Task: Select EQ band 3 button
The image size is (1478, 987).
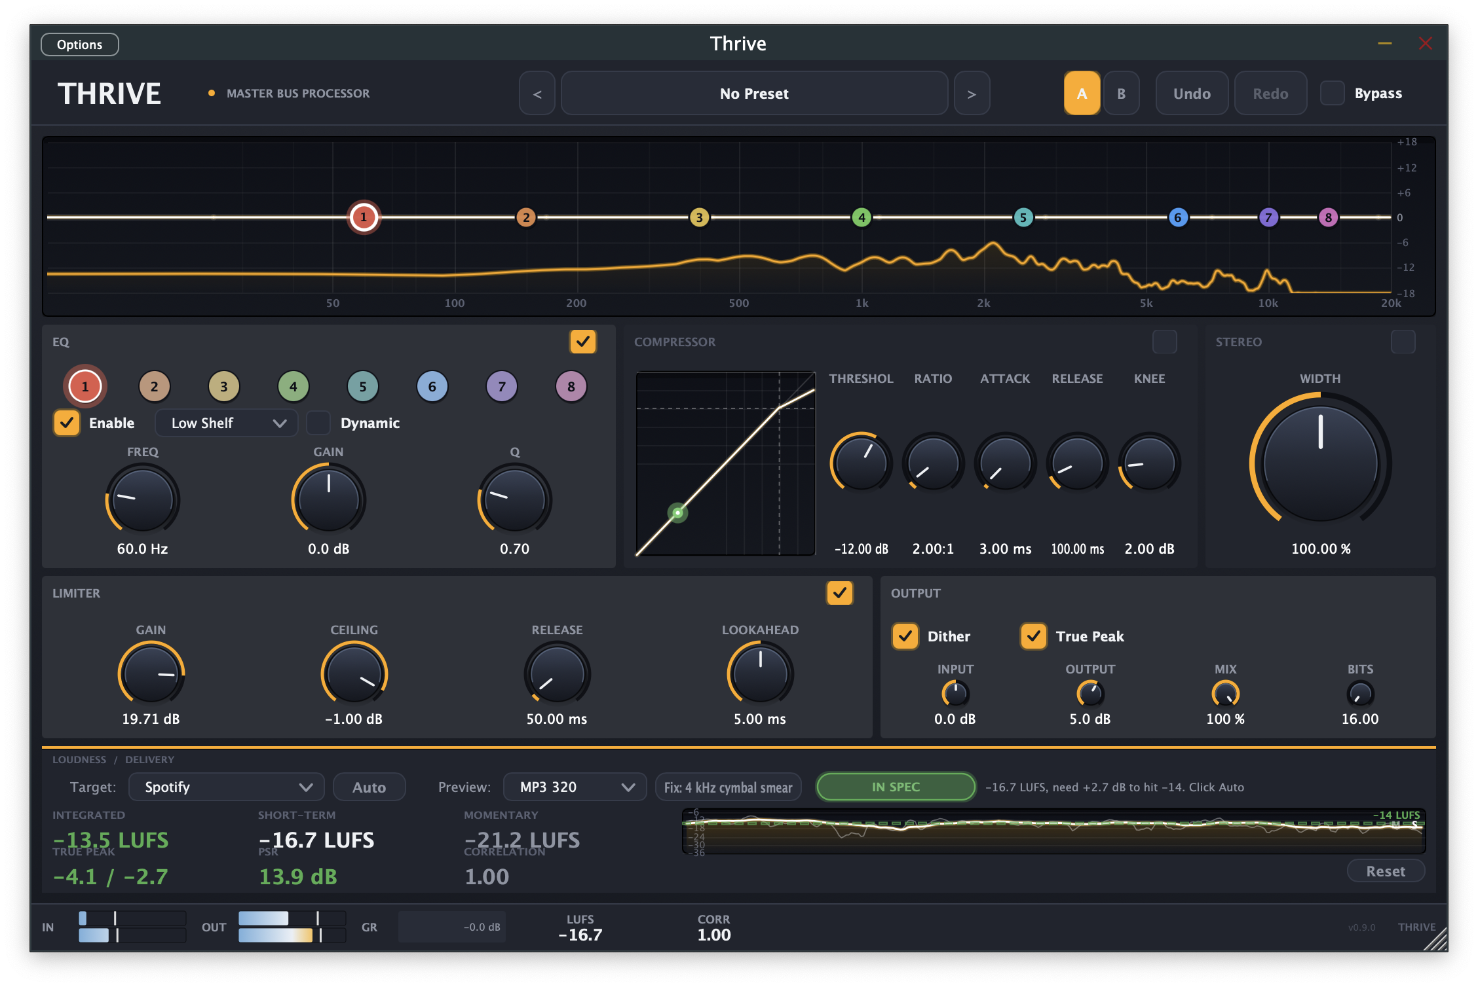Action: coord(224,386)
